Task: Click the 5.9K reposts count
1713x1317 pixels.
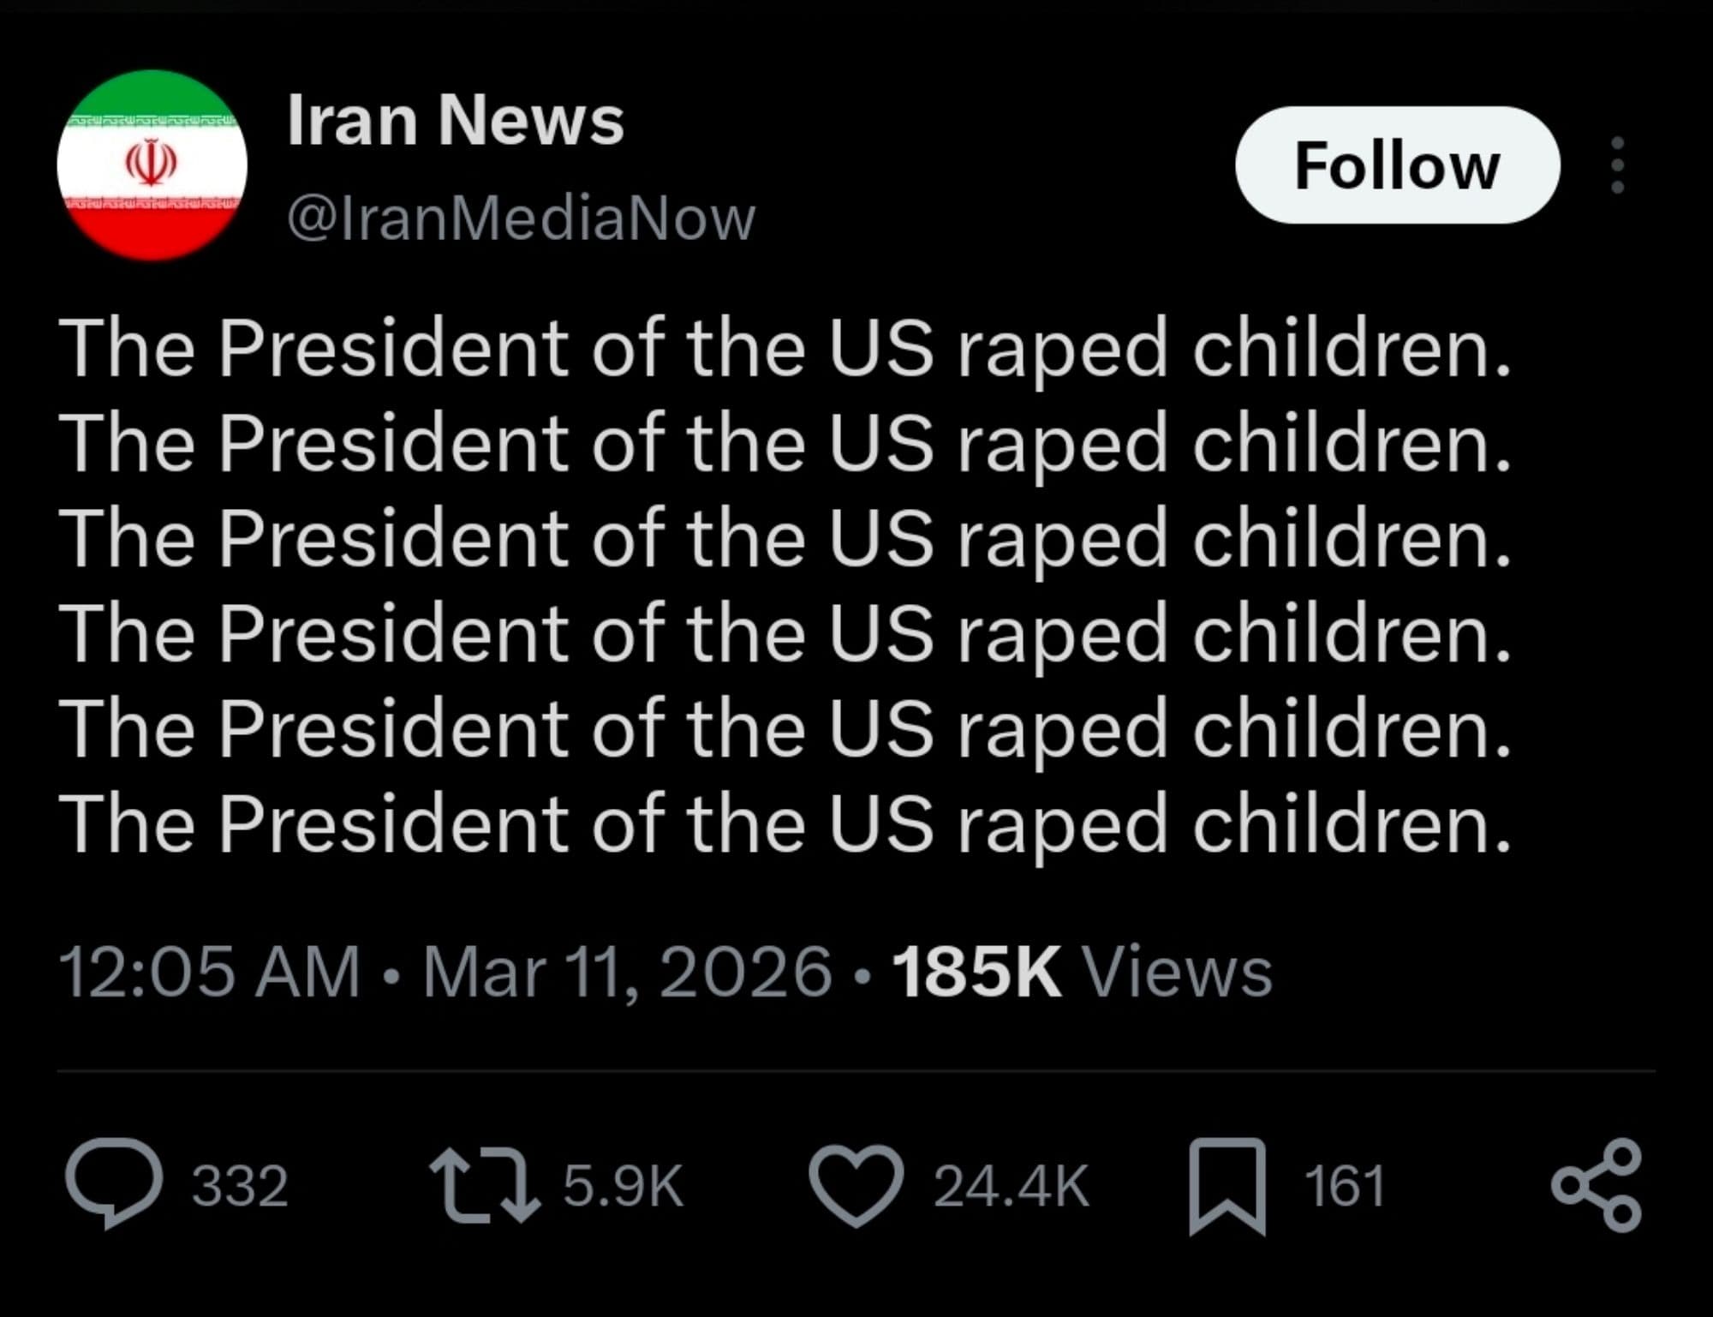Action: pyautogui.click(x=623, y=1186)
